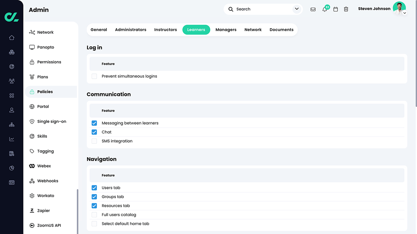Select the Learners tab

click(x=196, y=30)
